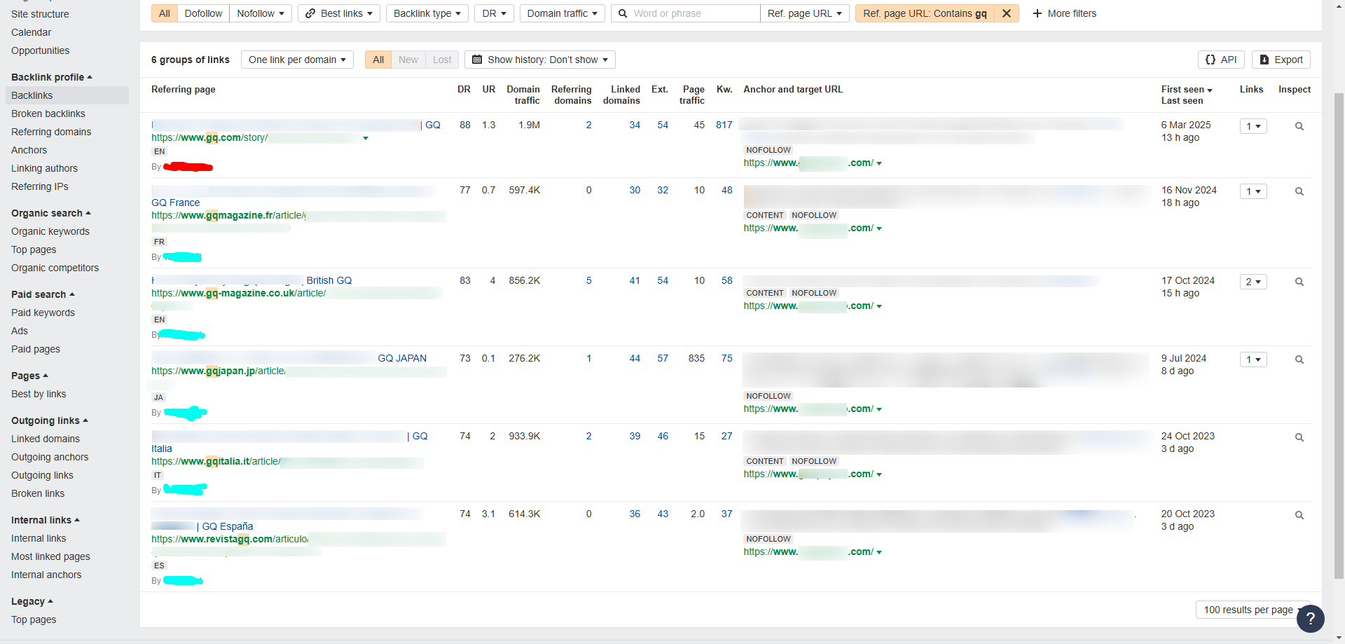Open the 817 keywords count link
The width and height of the screenshot is (1345, 644).
pyautogui.click(x=724, y=125)
